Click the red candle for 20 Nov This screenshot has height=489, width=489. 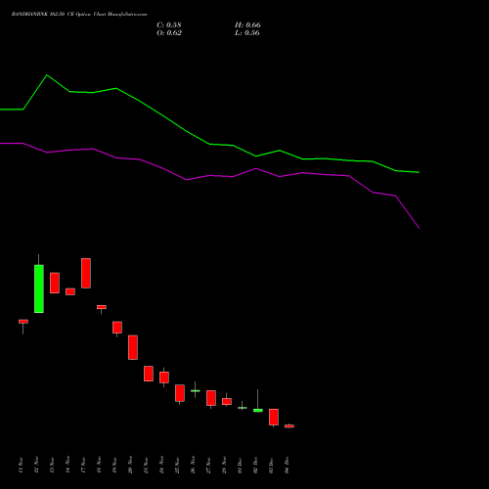pos(133,347)
